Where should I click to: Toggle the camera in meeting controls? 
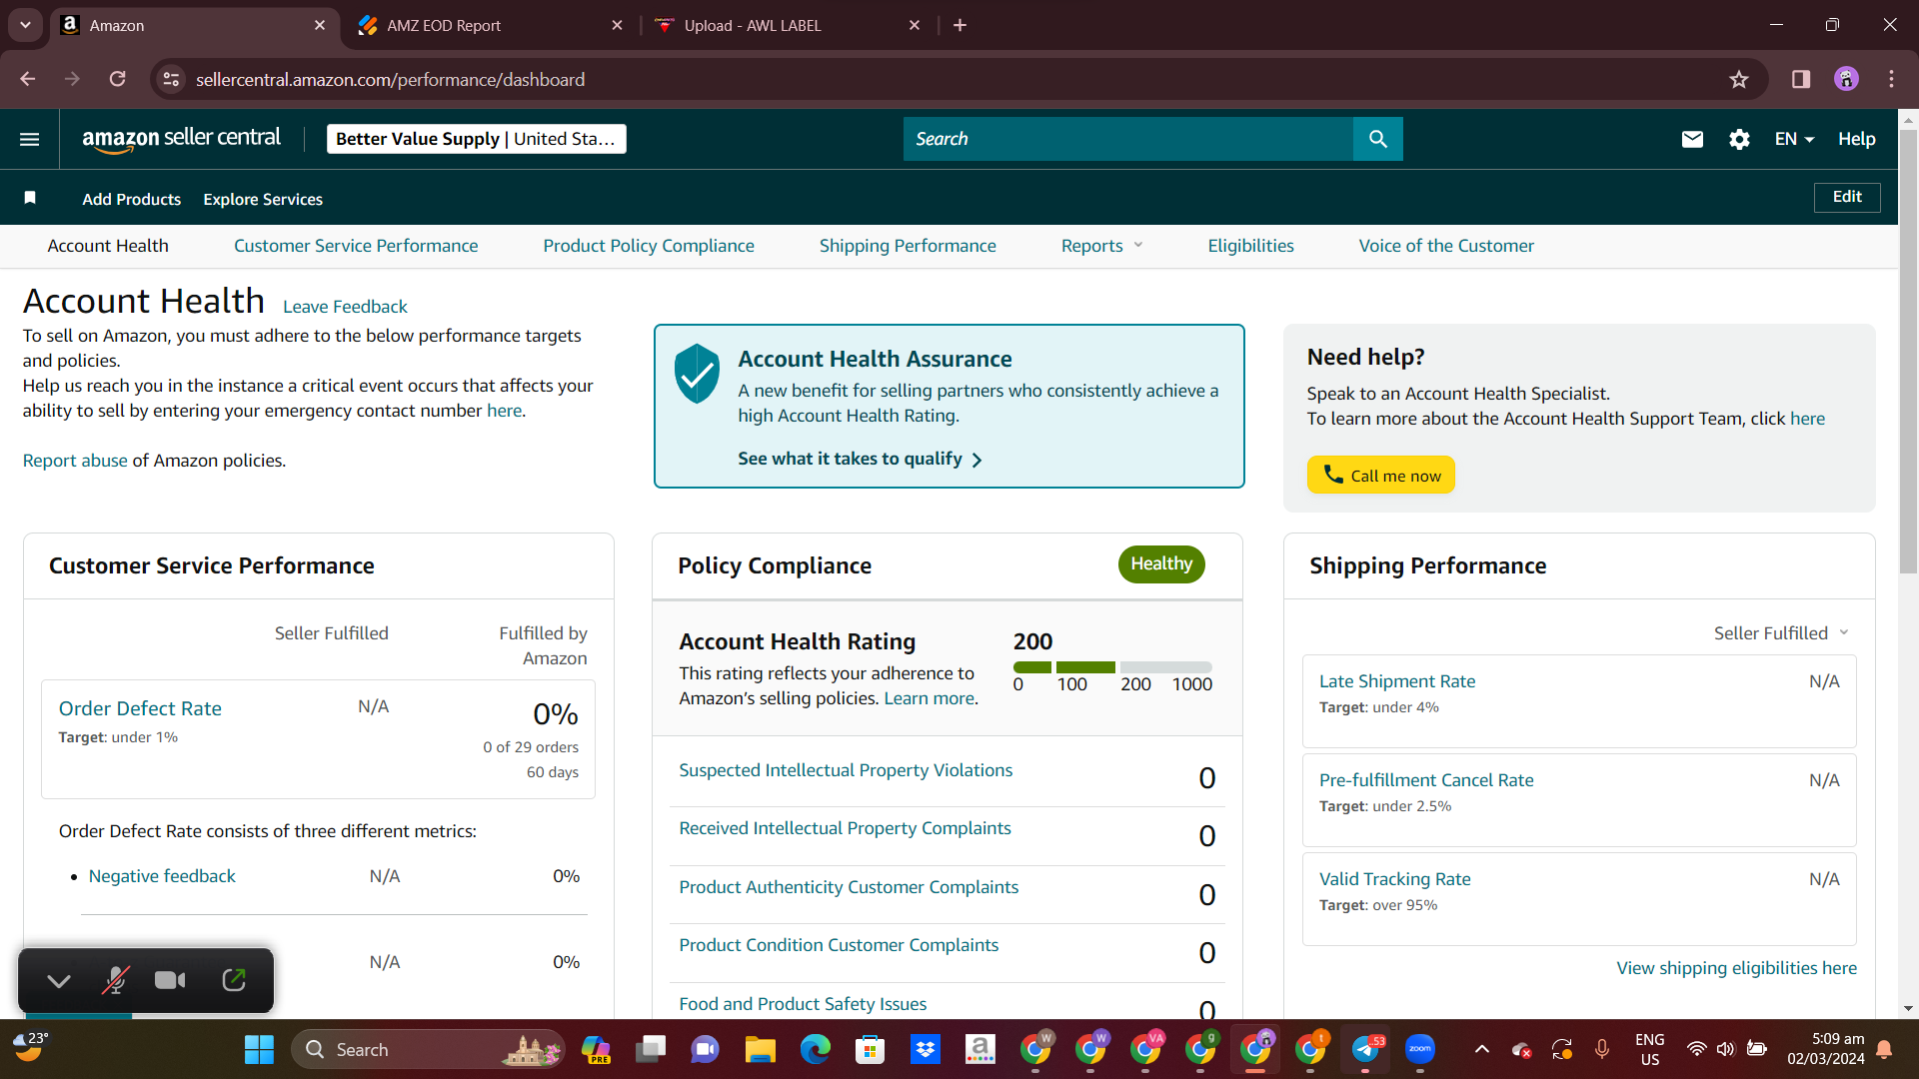(170, 980)
